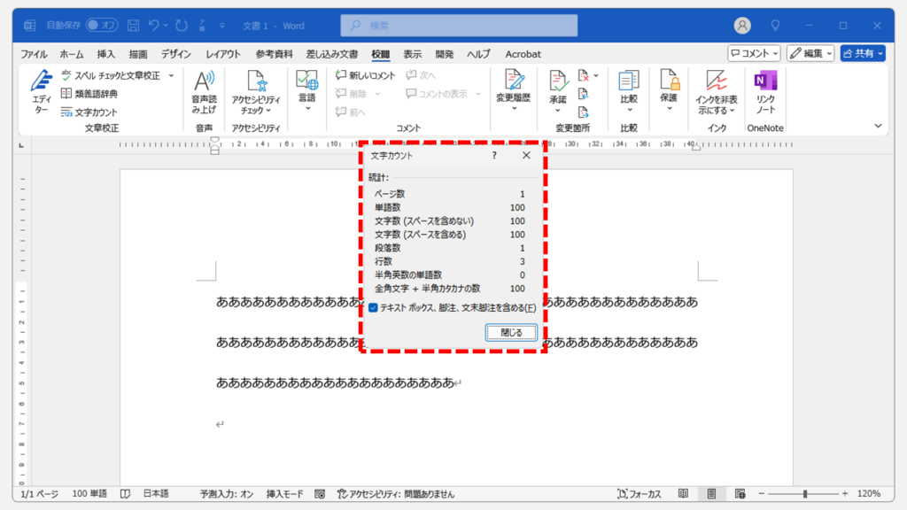Click the 文字カウント word count icon
This screenshot has width=907, height=510.
67,112
